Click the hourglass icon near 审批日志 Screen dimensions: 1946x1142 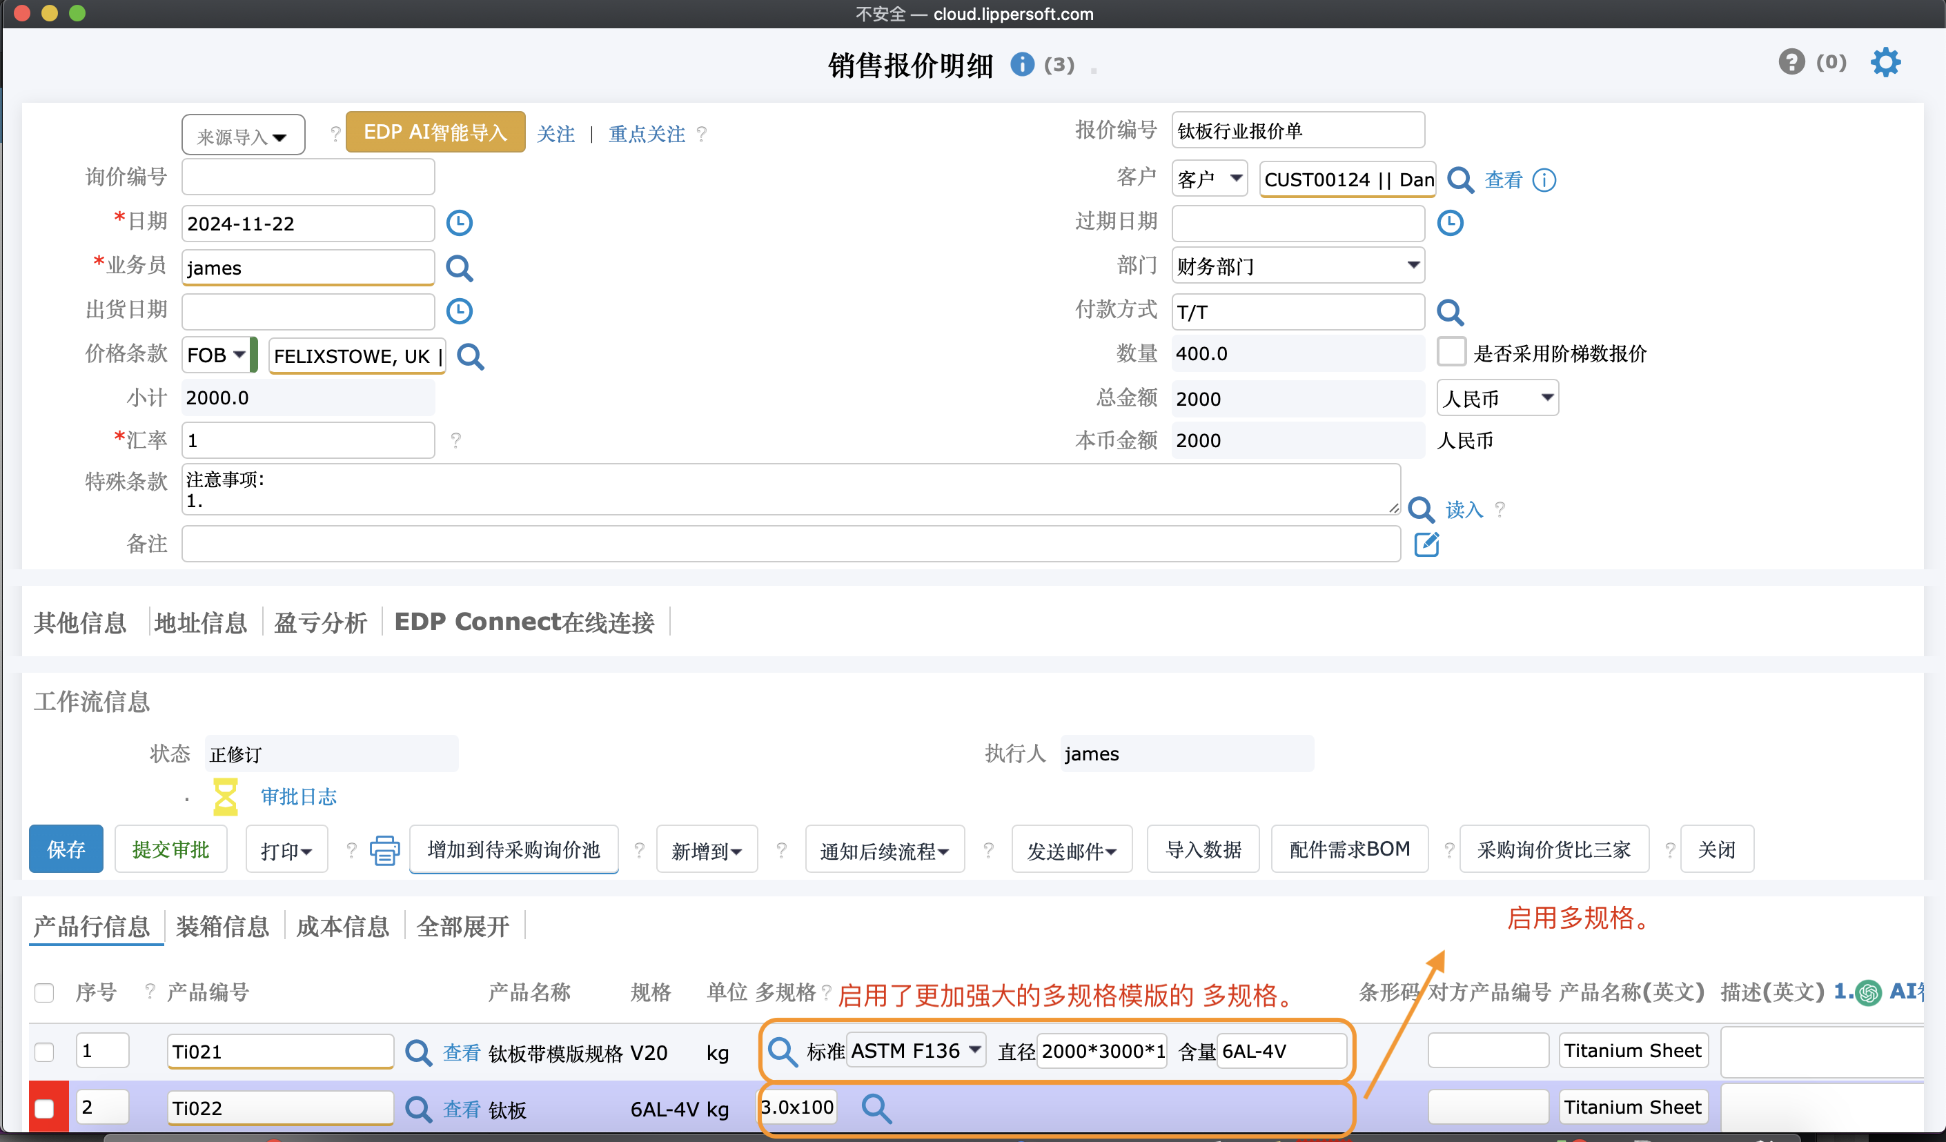[x=225, y=796]
